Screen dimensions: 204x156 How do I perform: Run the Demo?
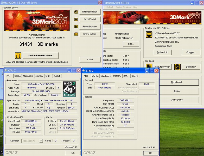[179, 91]
